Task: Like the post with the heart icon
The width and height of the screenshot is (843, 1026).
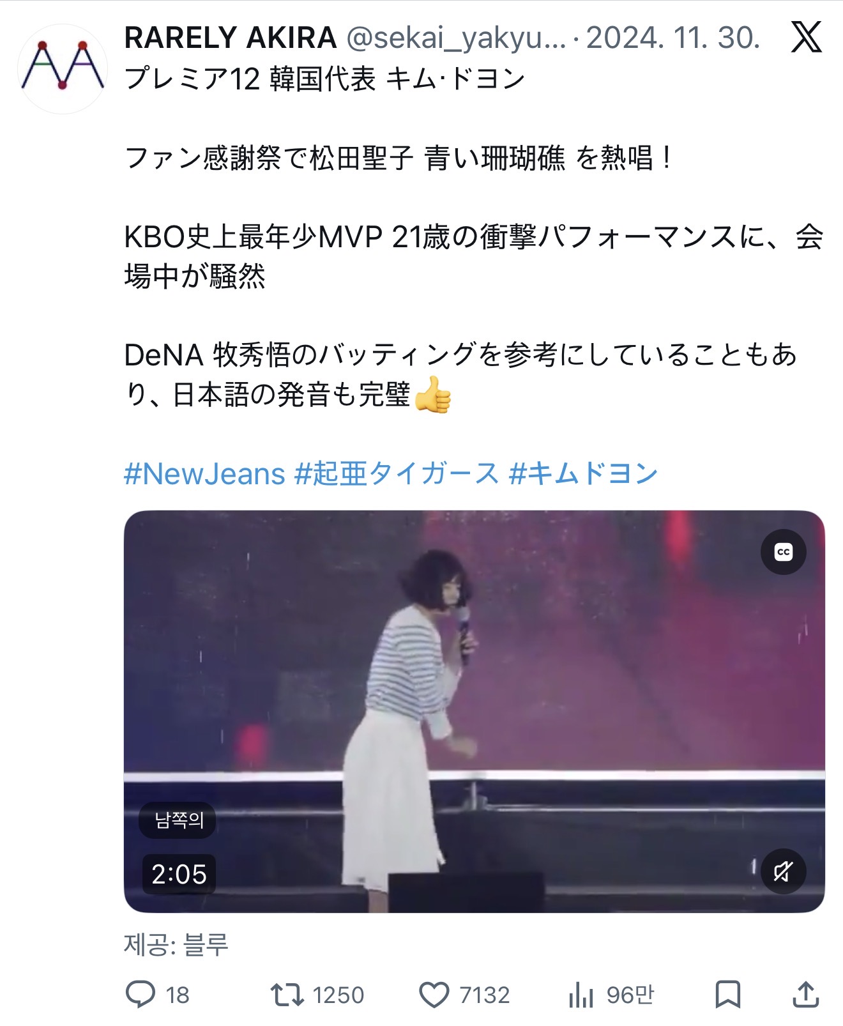Action: pos(434,995)
